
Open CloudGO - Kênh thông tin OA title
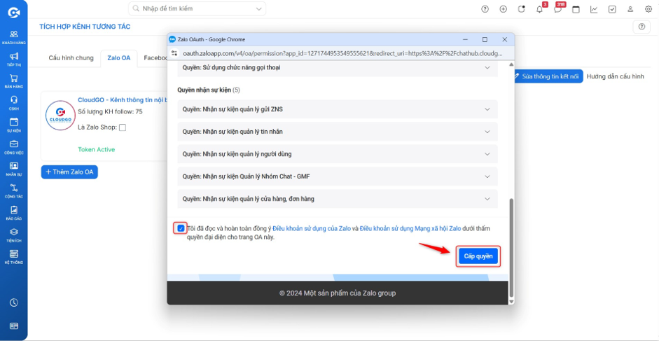[123, 100]
